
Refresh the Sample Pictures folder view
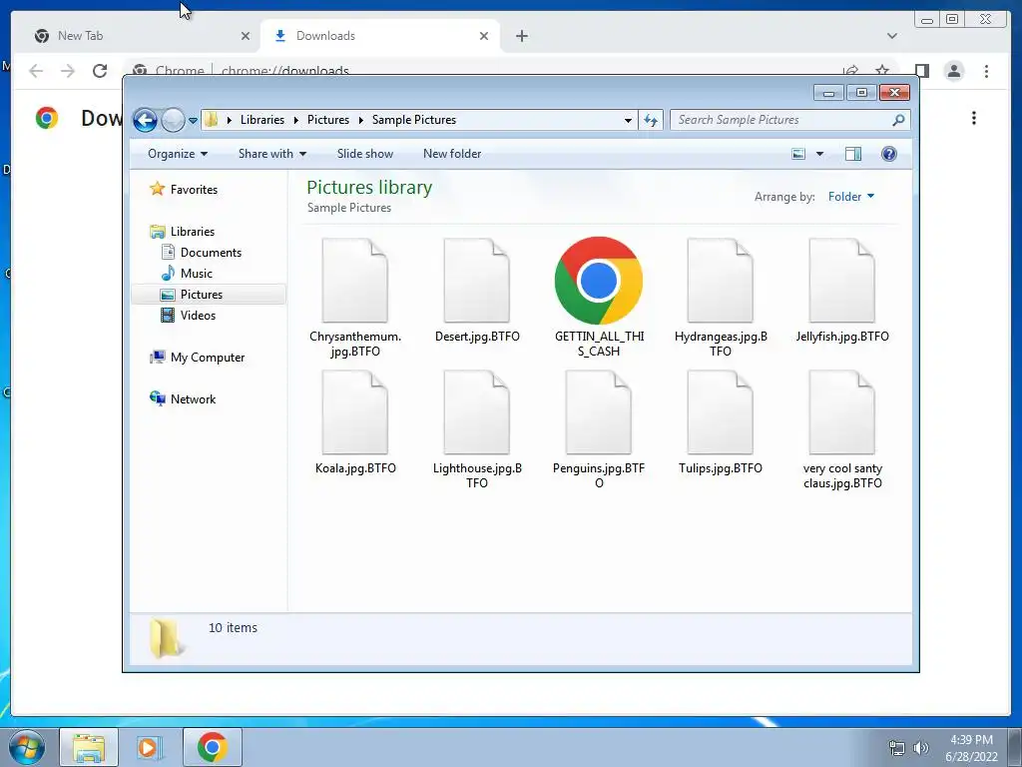(x=651, y=120)
